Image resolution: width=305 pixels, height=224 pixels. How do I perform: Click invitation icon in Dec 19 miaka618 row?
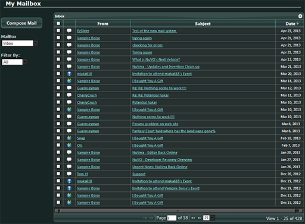(x=69, y=181)
